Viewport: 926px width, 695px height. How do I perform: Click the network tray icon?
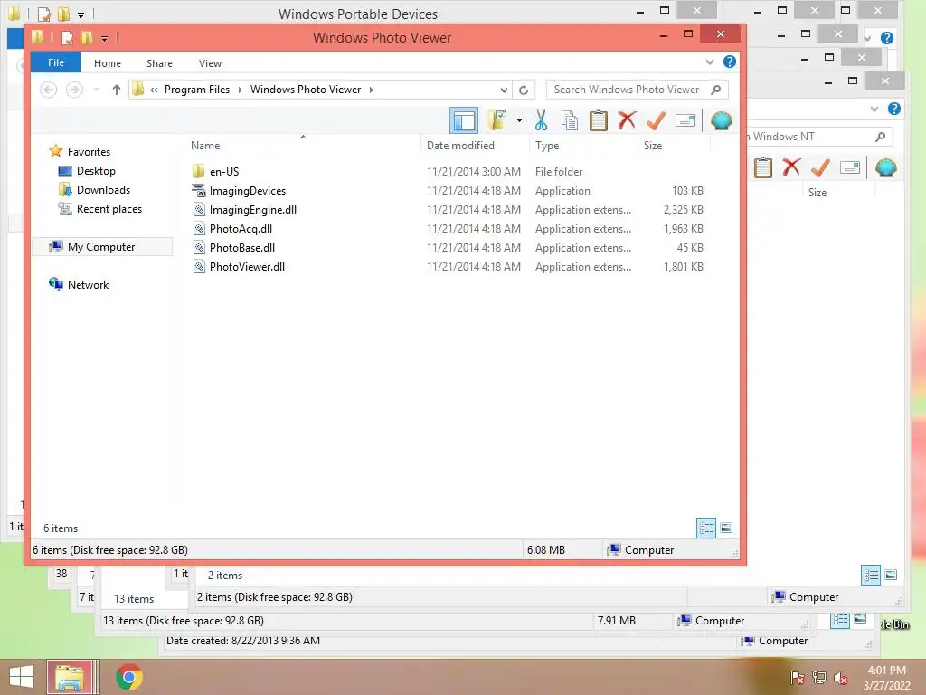[x=819, y=678]
